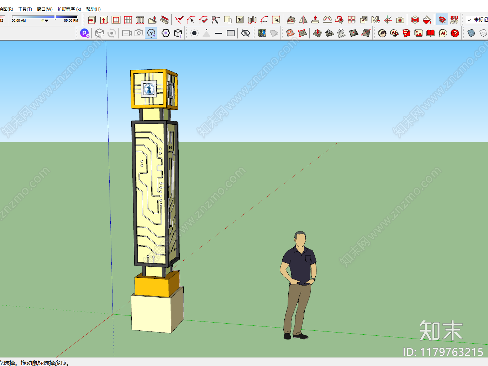Select the protractor arch tool
This screenshot has height=366, width=488.
coord(327,20)
